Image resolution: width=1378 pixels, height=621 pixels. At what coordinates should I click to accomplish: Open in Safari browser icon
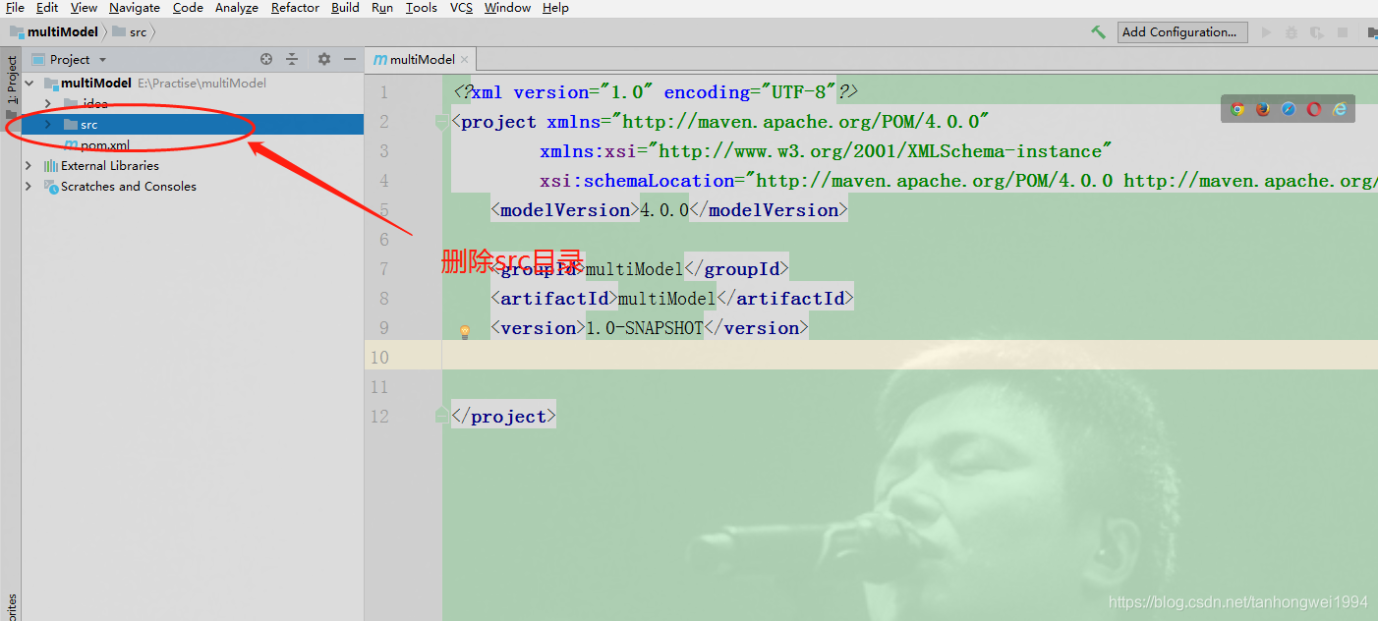(1289, 109)
